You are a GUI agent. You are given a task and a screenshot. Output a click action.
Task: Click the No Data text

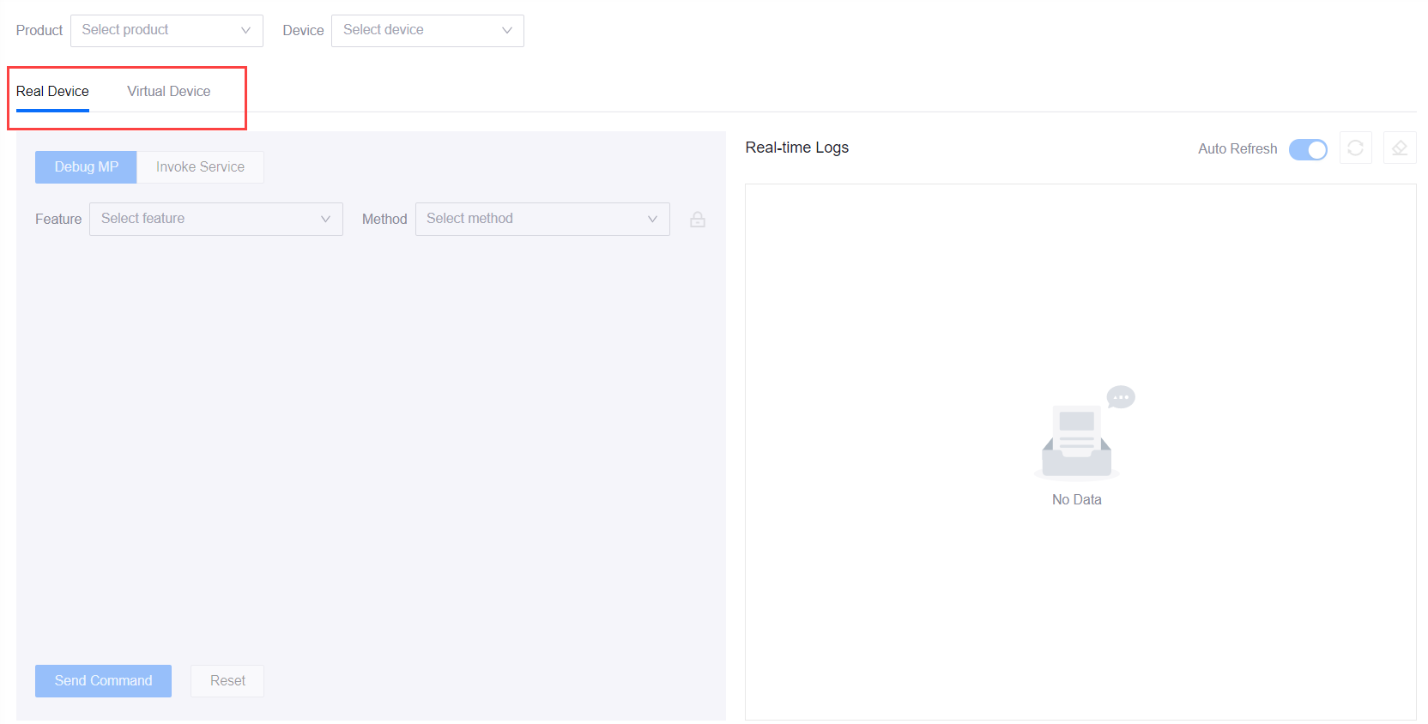pyautogui.click(x=1076, y=499)
